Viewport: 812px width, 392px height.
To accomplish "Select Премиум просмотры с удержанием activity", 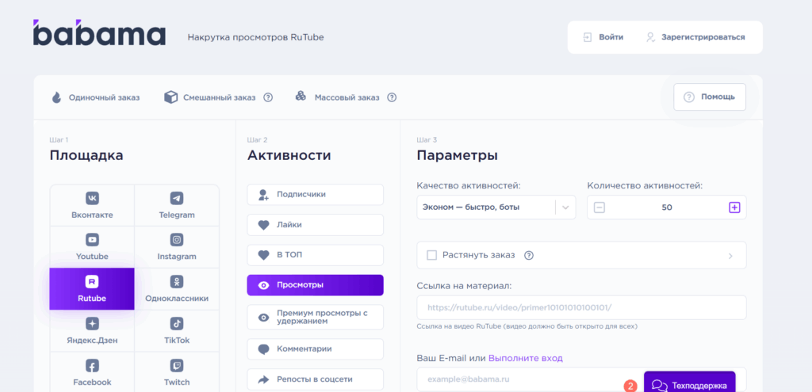I will (316, 317).
